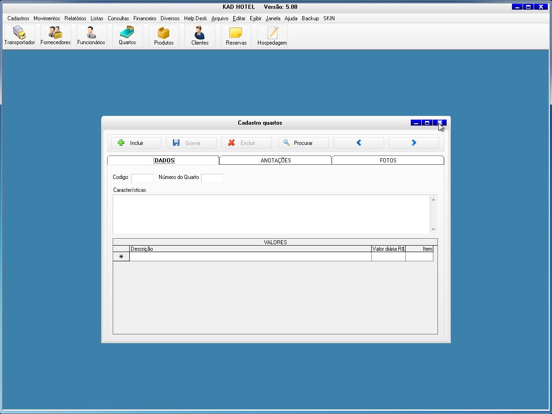
Task: Open the Diversos menu
Action: (x=170, y=18)
